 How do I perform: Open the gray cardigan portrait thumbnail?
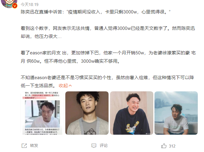87,113
